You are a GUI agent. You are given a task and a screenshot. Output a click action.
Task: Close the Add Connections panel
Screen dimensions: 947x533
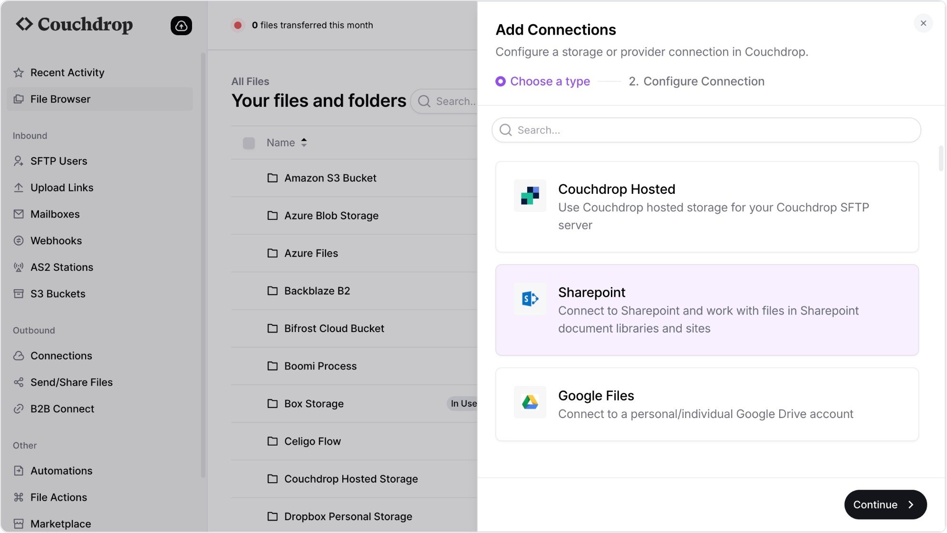(923, 23)
